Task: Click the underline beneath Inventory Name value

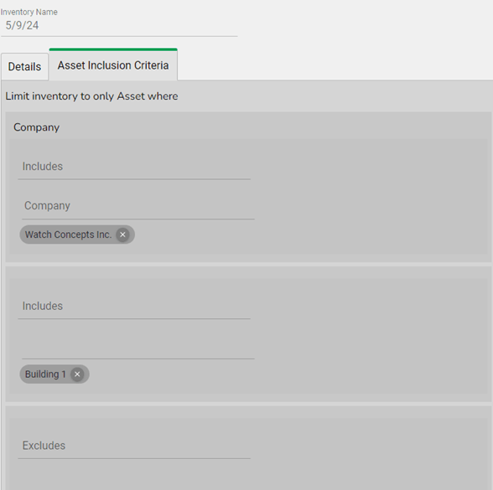Action: (119, 37)
